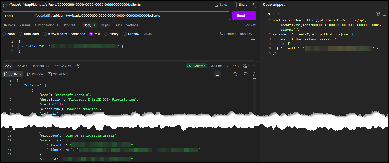Select the binary body radio button
The height and width of the screenshot is (163, 389).
[106, 34]
